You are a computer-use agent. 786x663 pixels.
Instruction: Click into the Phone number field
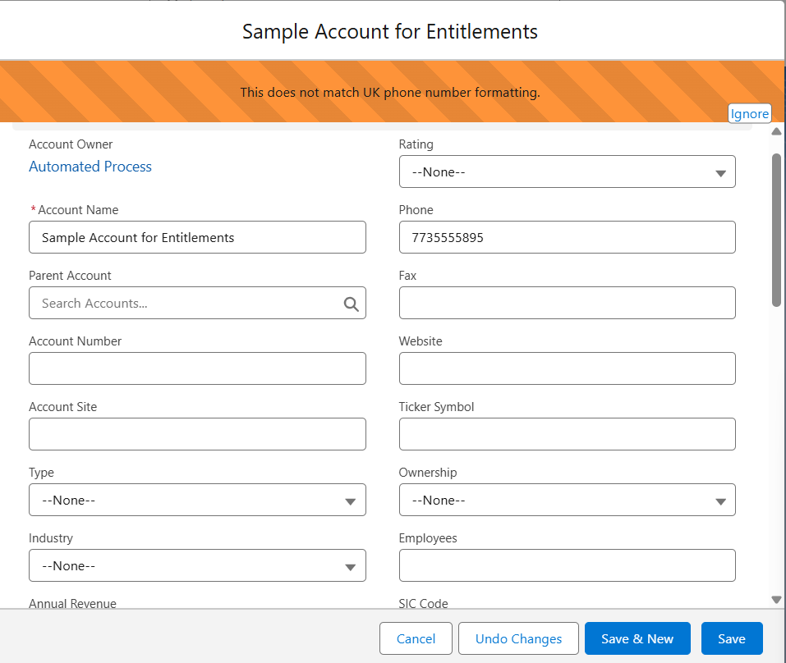pos(567,237)
